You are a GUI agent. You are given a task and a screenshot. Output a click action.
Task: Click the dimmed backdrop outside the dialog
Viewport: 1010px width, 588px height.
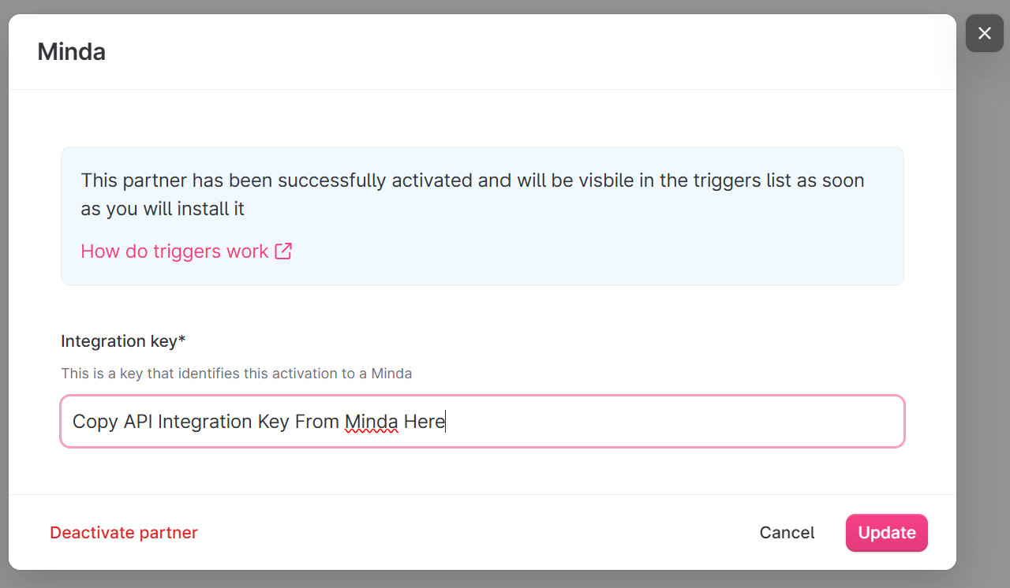982,315
